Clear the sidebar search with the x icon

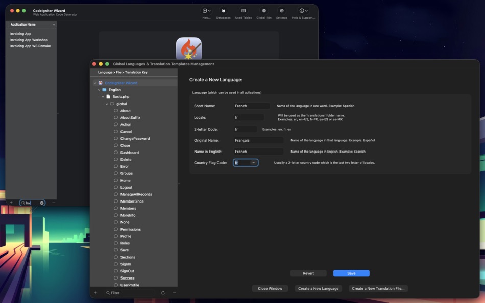click(x=41, y=203)
